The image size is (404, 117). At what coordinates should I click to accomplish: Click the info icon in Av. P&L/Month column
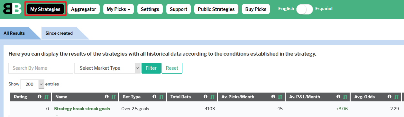[338, 97]
